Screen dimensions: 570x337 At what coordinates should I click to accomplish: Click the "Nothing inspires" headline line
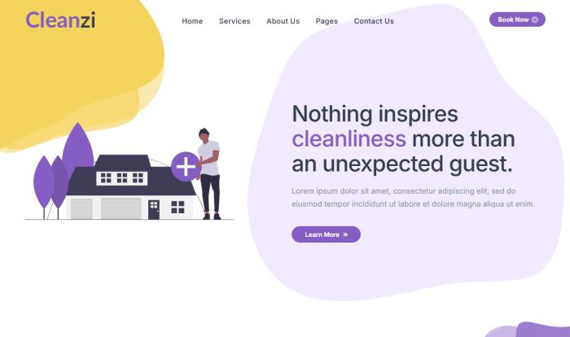(x=375, y=113)
